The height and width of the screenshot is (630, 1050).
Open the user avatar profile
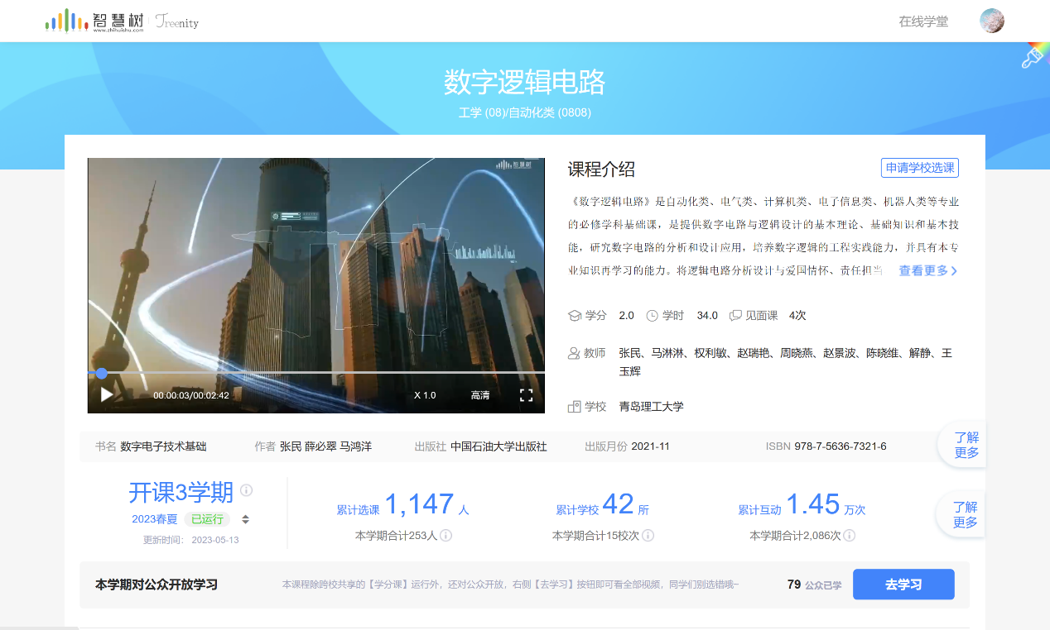pos(991,21)
